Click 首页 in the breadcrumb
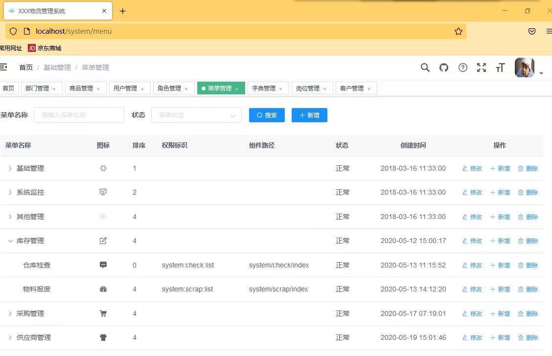Viewport: 552px width, 356px height. 26,67
